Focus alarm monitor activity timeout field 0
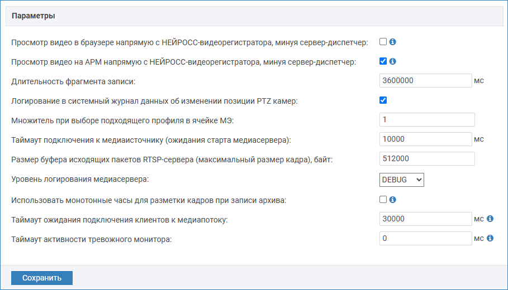Viewport: 508px width, 290px height. [425, 238]
